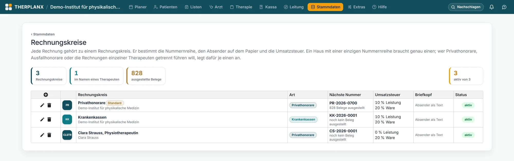This screenshot has width=514, height=161.
Task: Edit the Clara Strauss row pencil icon
Action: tap(42, 135)
